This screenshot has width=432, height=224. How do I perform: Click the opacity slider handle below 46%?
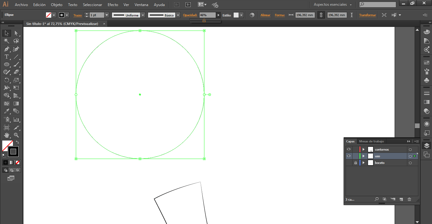pos(204,21)
